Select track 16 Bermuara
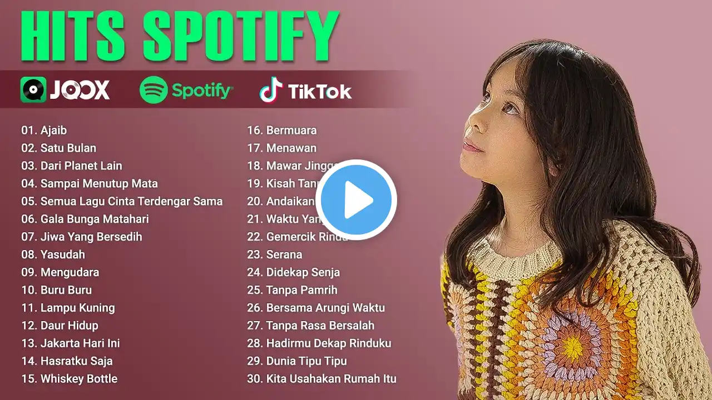Viewport: 712px width, 400px height. pyautogui.click(x=282, y=130)
